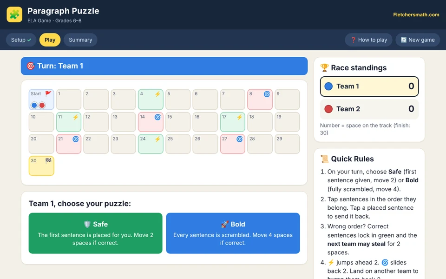Click the scroll icon by Quick Rules
The width and height of the screenshot is (446, 279).
324,159
